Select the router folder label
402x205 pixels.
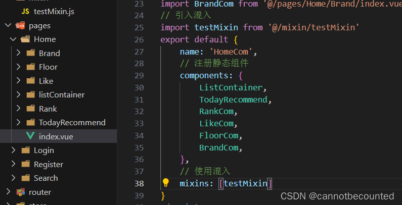(x=40, y=192)
